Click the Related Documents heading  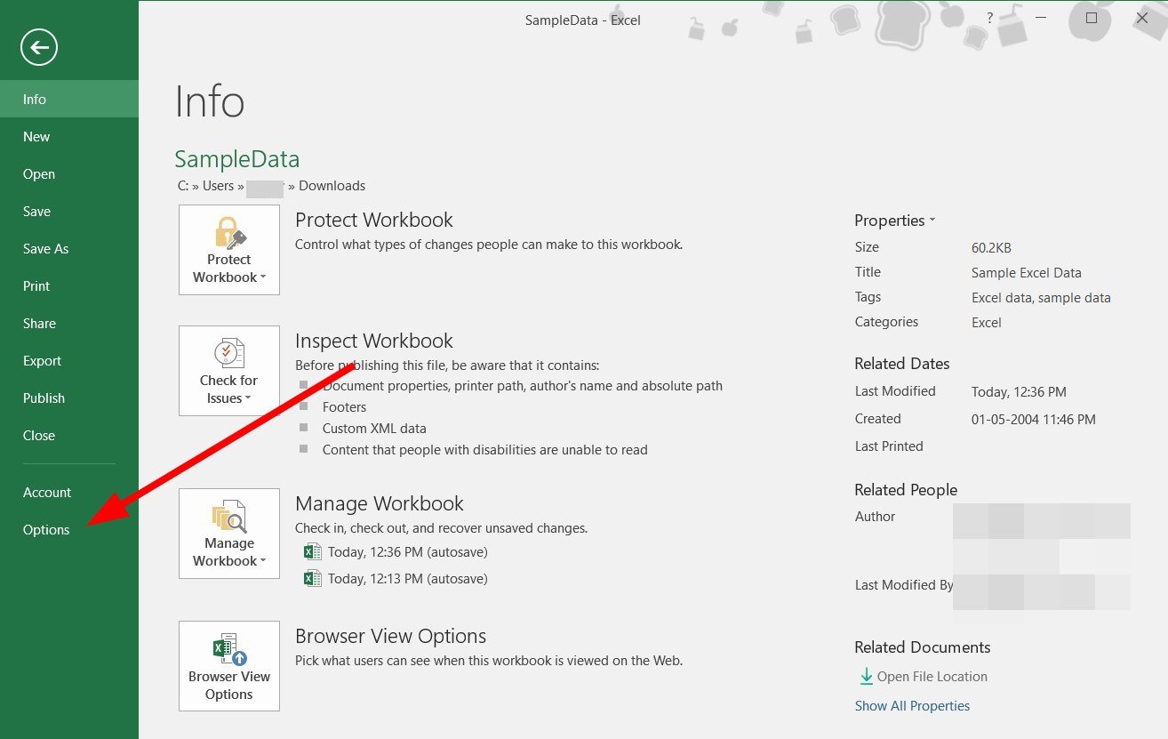922,647
